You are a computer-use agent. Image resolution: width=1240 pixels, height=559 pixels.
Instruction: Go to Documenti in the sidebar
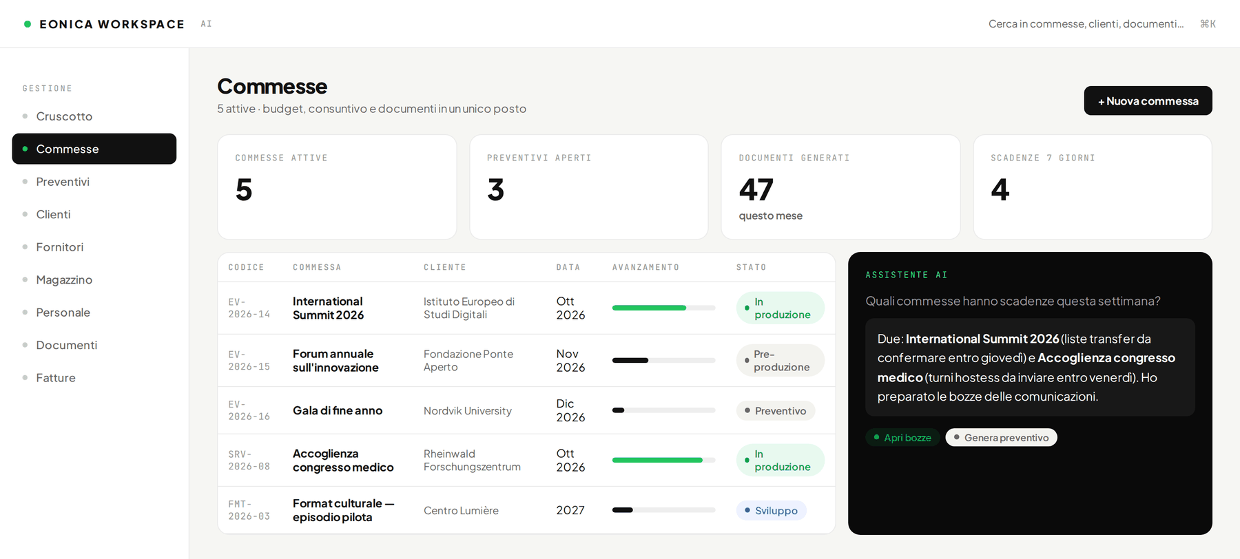pos(94,345)
